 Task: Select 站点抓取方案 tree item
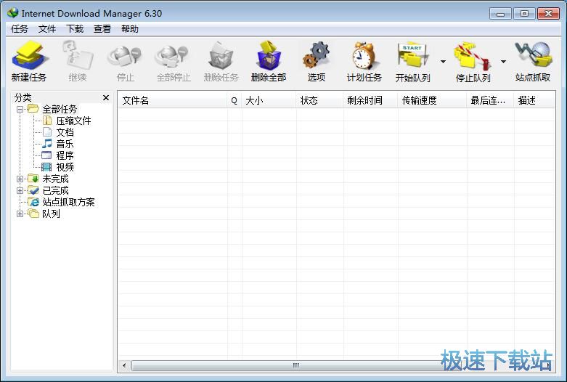coord(68,202)
